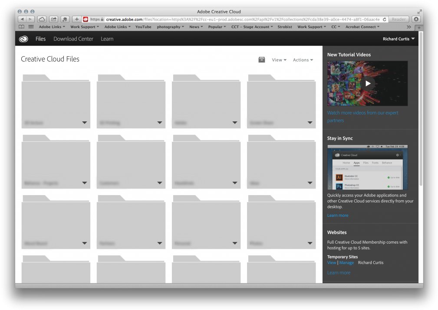Click the Creative Cloud Files heading

point(50,59)
